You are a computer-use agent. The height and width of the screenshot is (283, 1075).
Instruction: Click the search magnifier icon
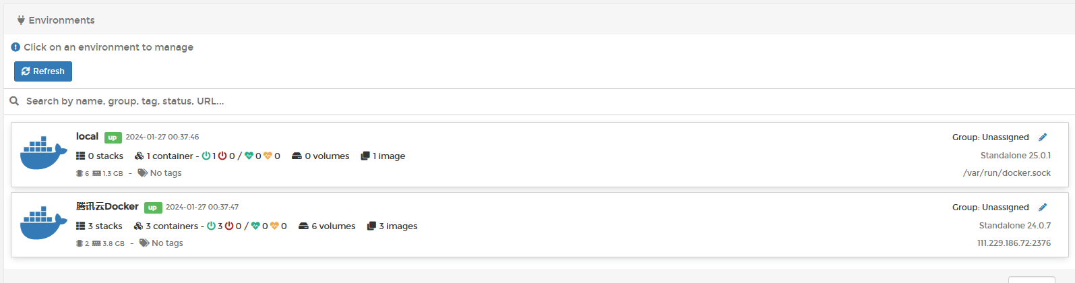pyautogui.click(x=14, y=101)
